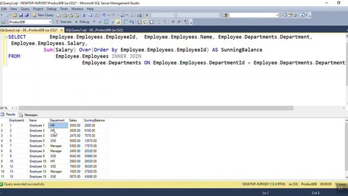Open the ProductDB database dropdown

pyautogui.click(x=50, y=22)
